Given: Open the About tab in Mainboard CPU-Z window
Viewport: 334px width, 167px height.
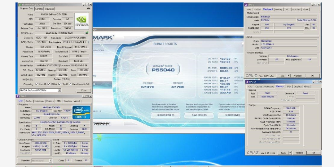Looking at the screenshot, I should click(305, 10).
